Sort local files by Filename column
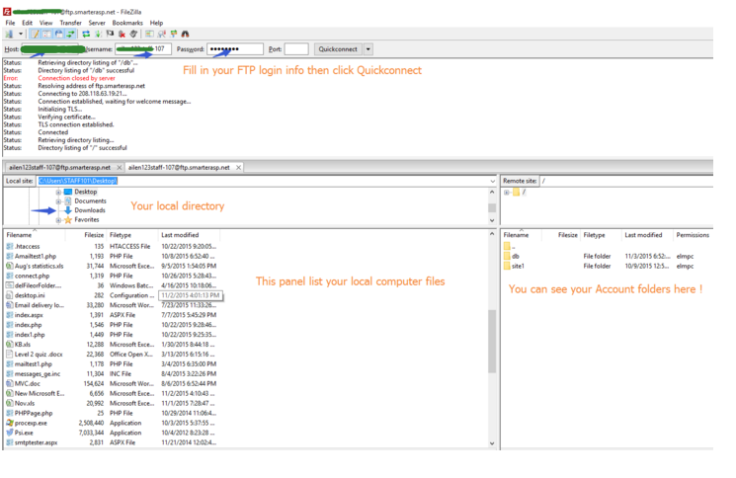The height and width of the screenshot is (478, 736). [x=35, y=235]
